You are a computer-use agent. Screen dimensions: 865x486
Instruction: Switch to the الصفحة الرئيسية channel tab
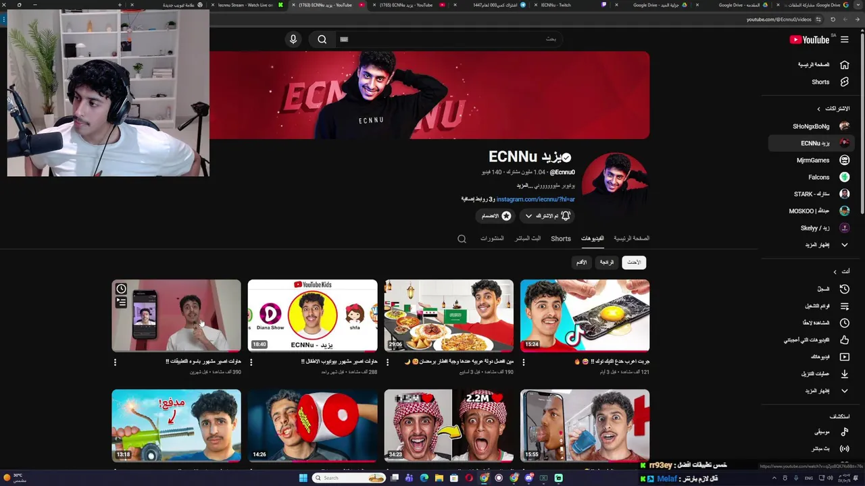[631, 238]
